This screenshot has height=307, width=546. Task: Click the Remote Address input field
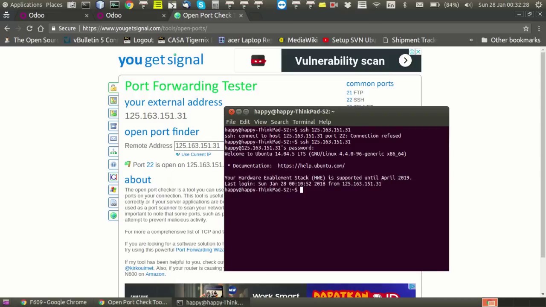tap(199, 146)
